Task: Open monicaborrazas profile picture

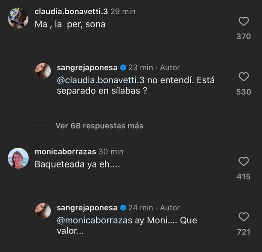Action: coord(18,158)
